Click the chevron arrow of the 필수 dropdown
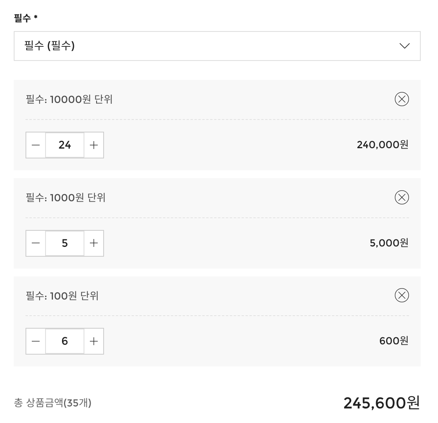The width and height of the screenshot is (438, 423). click(404, 46)
